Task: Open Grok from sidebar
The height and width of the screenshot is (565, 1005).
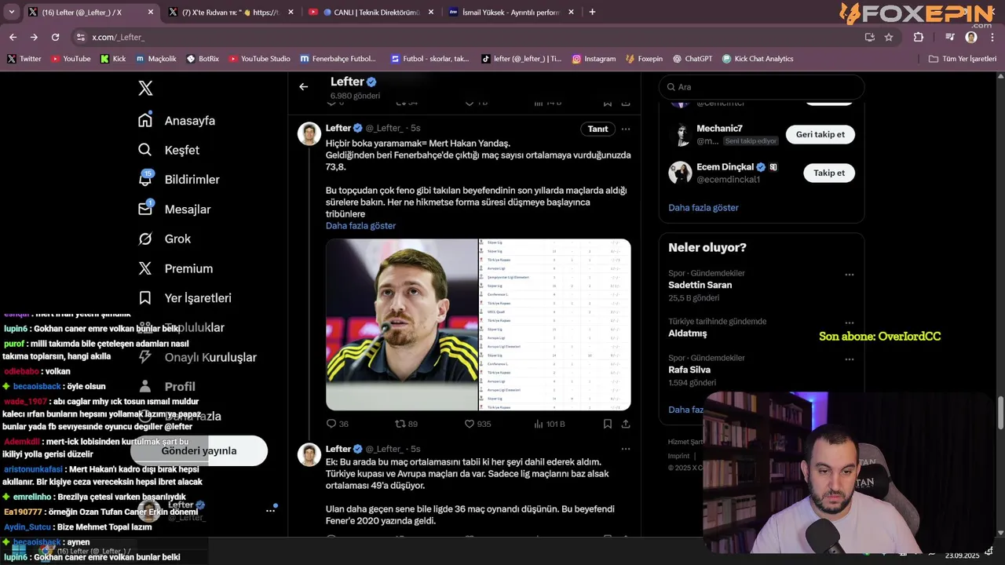Action: 164,239
